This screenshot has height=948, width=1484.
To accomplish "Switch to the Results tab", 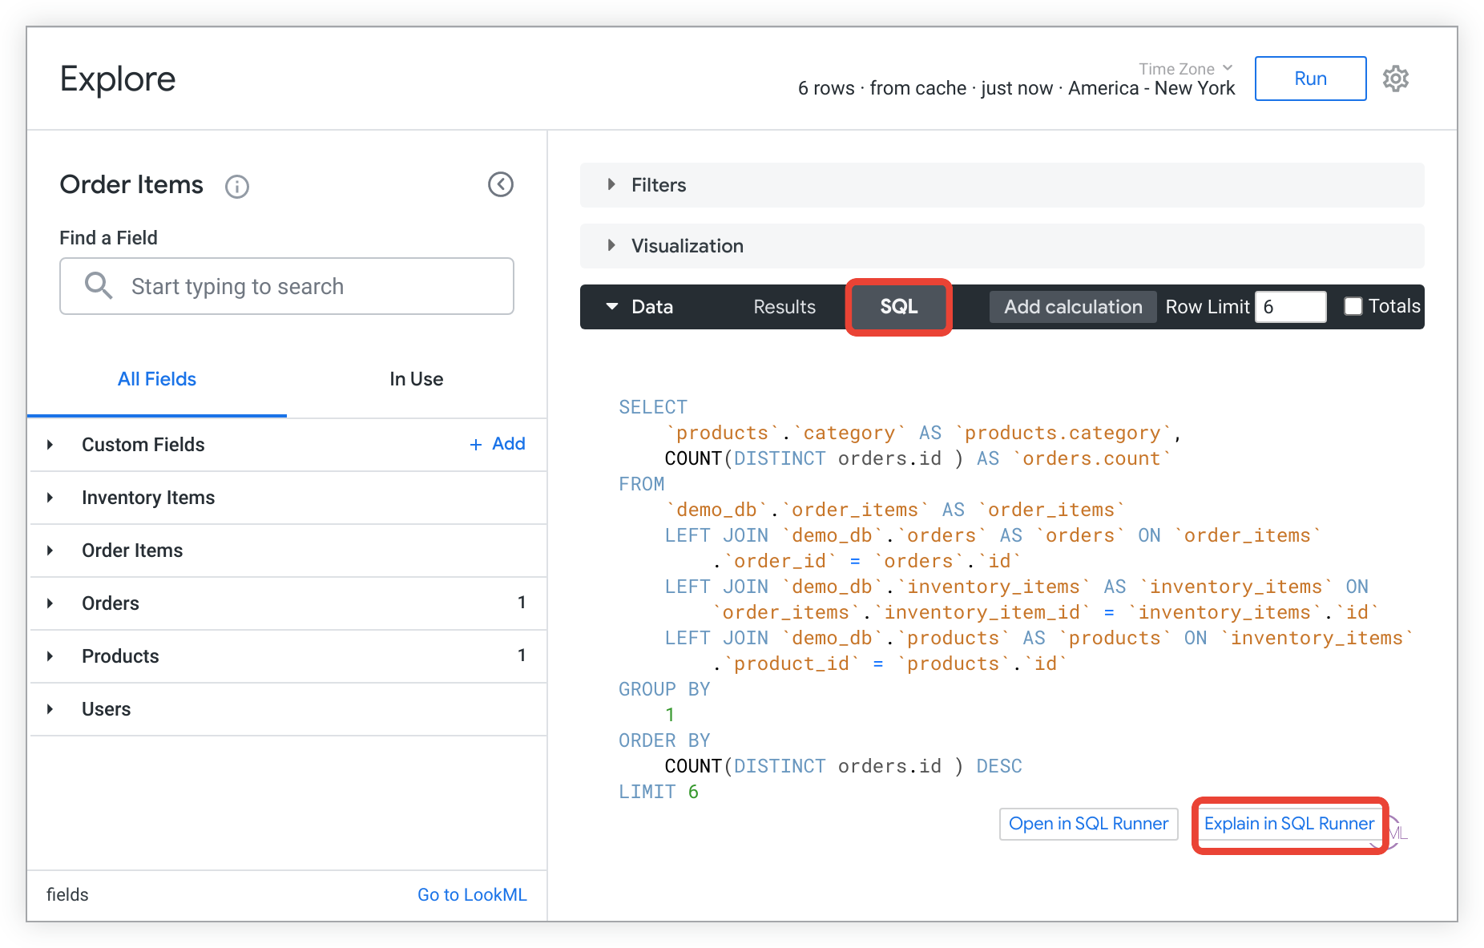I will [x=784, y=307].
